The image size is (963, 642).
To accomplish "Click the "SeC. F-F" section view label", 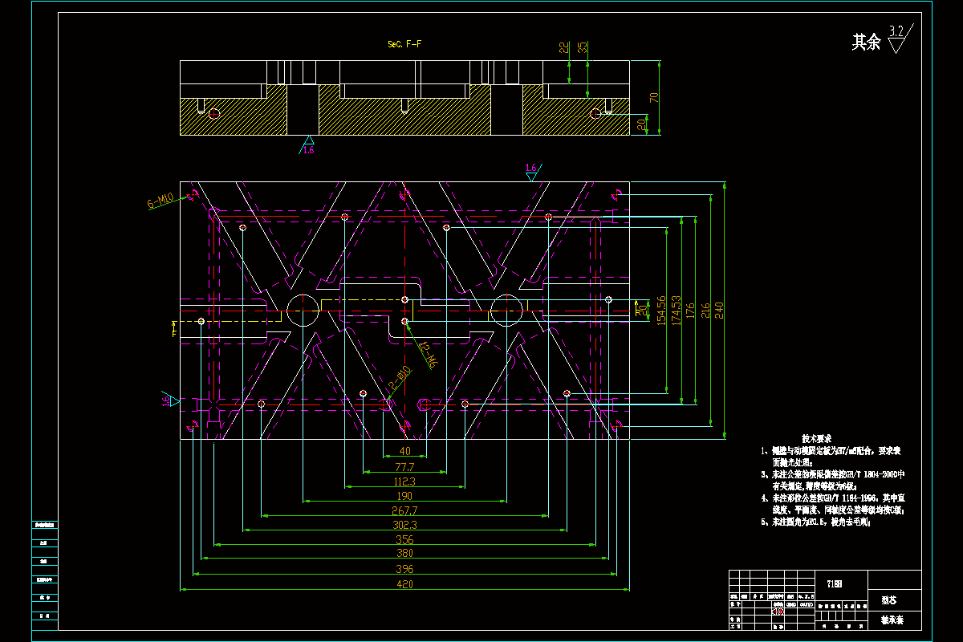I will tap(404, 45).
